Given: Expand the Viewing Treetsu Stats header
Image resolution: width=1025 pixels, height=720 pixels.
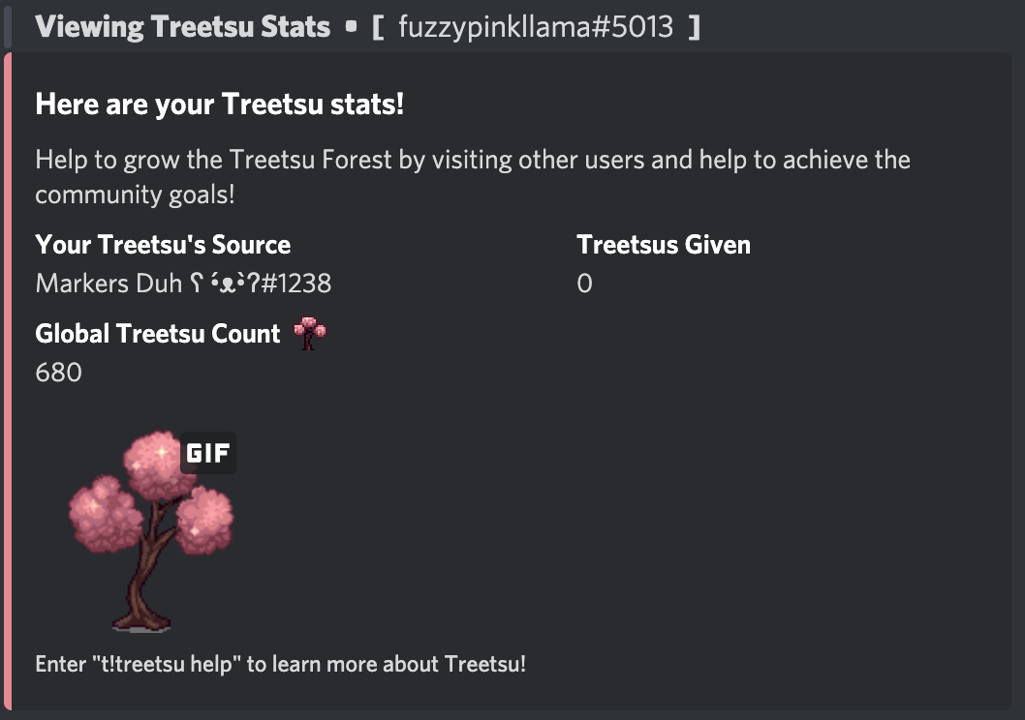Looking at the screenshot, I should 182,26.
